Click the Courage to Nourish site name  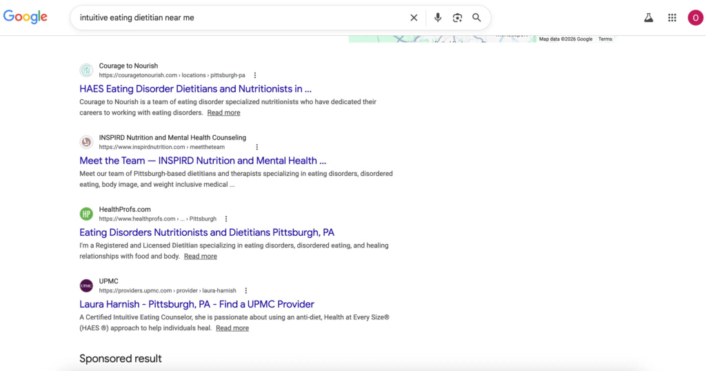tap(128, 66)
